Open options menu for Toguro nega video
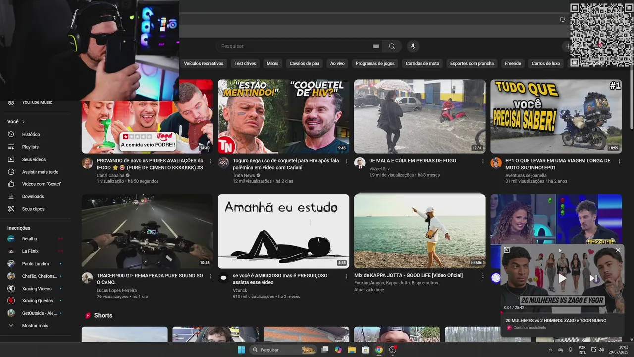The width and height of the screenshot is (634, 357). point(347,161)
